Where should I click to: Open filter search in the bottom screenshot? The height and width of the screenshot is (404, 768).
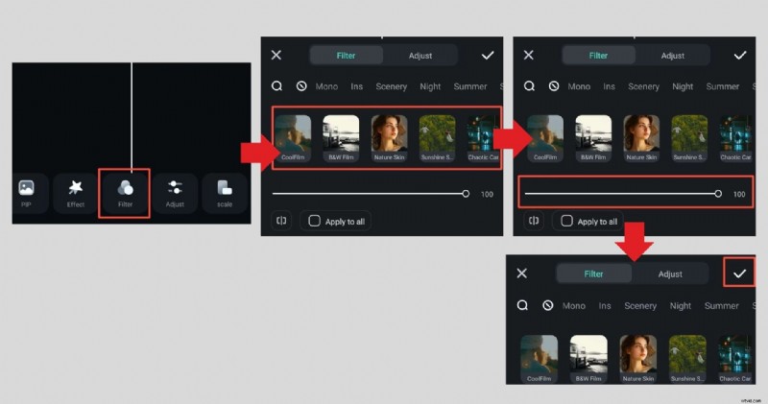(522, 305)
